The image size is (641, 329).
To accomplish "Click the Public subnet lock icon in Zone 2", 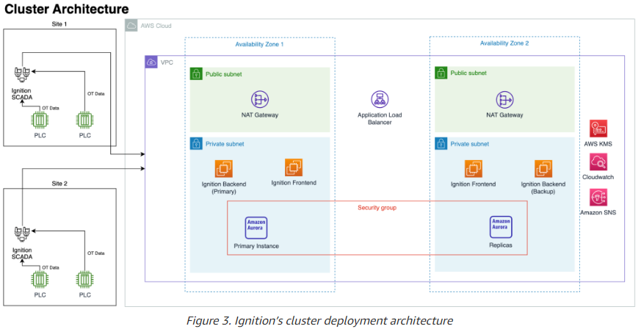I will coord(441,73).
